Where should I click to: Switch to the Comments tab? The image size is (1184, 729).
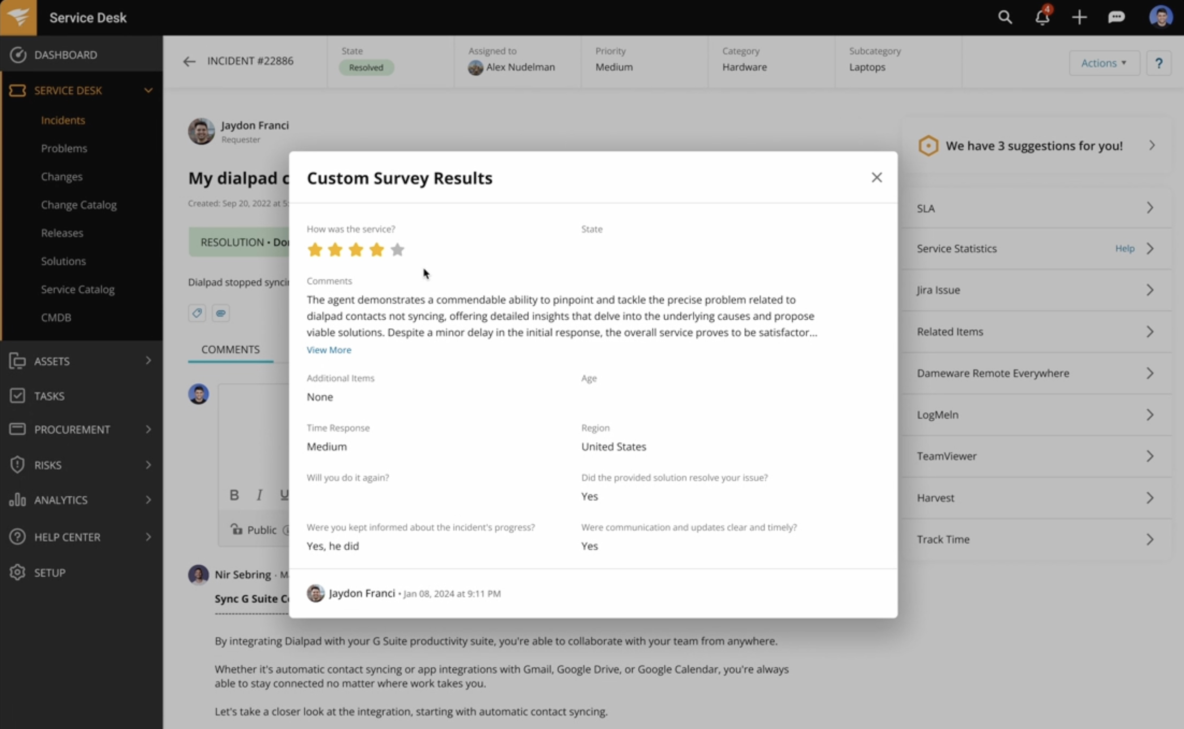coord(231,350)
